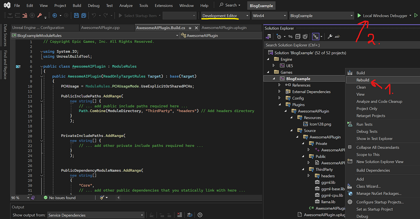Click Show All Files icon in Solution Explorer

305,37
